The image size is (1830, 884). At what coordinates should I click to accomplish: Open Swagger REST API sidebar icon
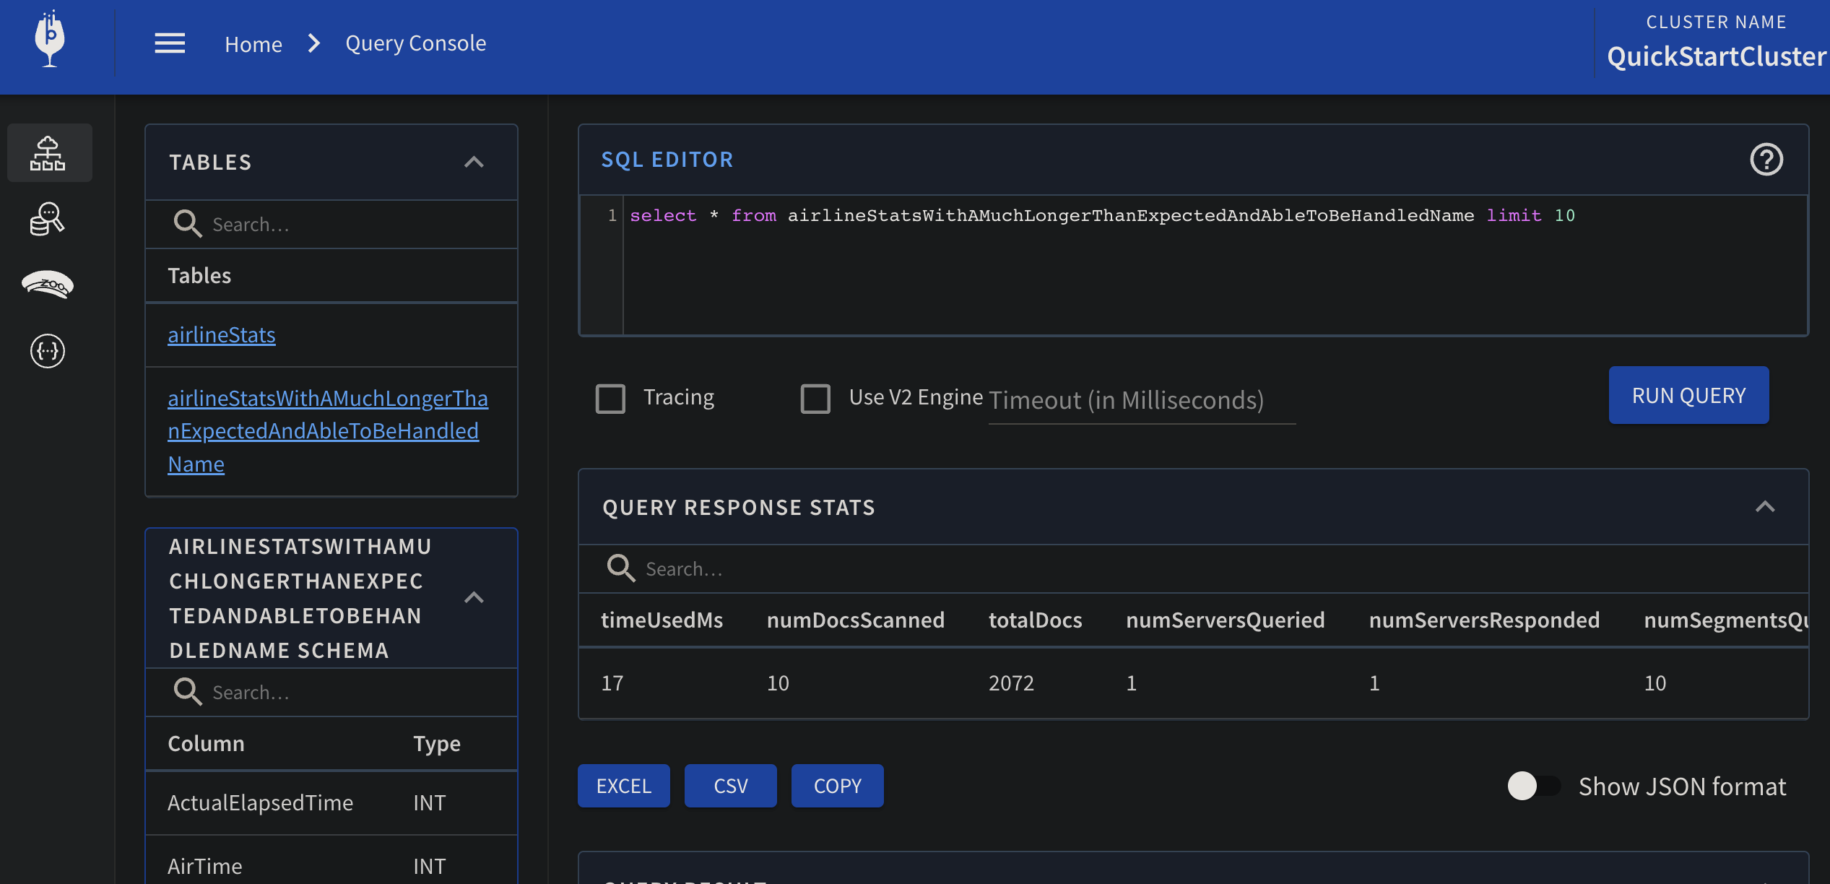pyautogui.click(x=48, y=351)
